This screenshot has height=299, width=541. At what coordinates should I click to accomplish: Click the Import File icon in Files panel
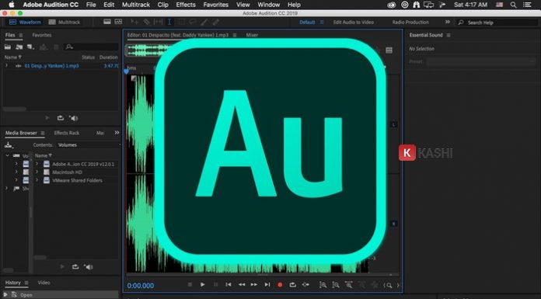coord(19,47)
